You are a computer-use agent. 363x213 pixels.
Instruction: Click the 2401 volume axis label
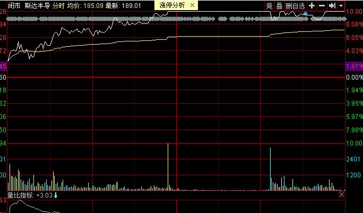click(353, 159)
